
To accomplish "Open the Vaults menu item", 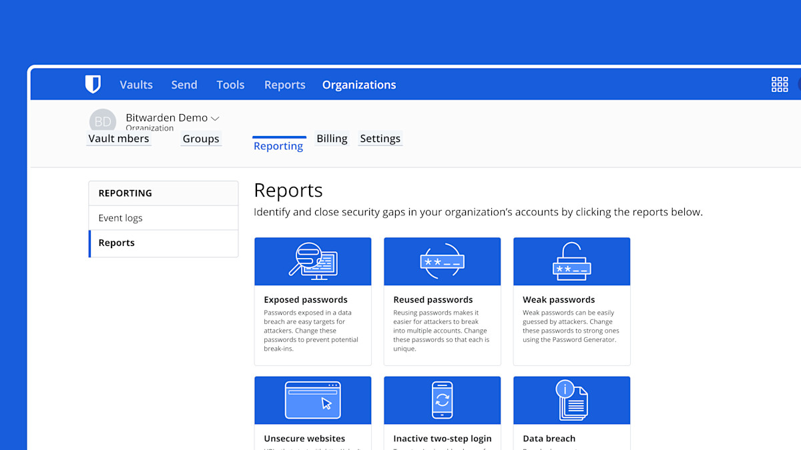I will (x=136, y=85).
